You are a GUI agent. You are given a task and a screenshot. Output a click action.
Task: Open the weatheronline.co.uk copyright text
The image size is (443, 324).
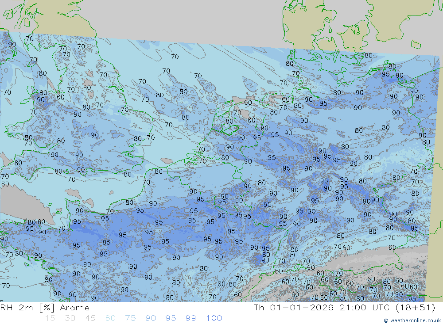(x=412, y=320)
